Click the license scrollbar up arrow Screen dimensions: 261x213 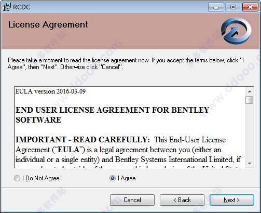(x=250, y=91)
